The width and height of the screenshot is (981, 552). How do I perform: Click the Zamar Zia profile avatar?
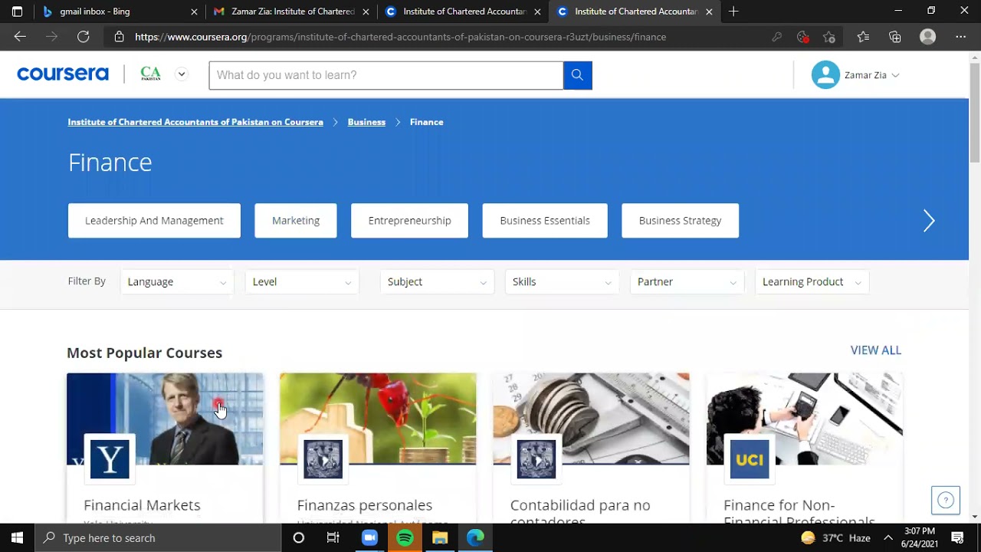(x=825, y=75)
